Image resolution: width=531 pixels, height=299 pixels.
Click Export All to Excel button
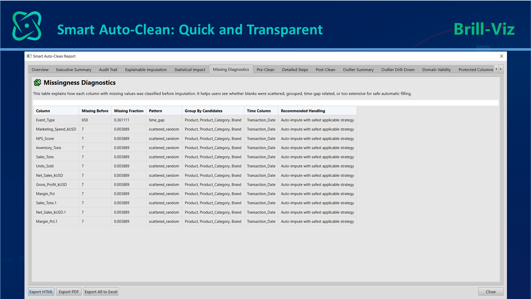pos(101,292)
